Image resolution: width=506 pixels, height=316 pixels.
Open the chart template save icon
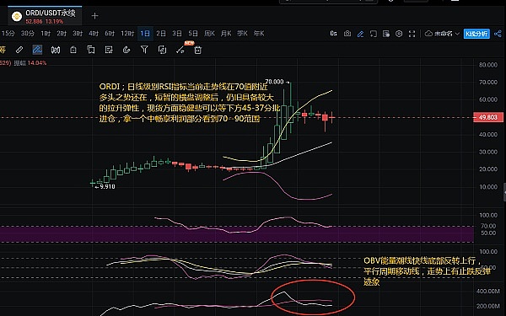pos(386,34)
